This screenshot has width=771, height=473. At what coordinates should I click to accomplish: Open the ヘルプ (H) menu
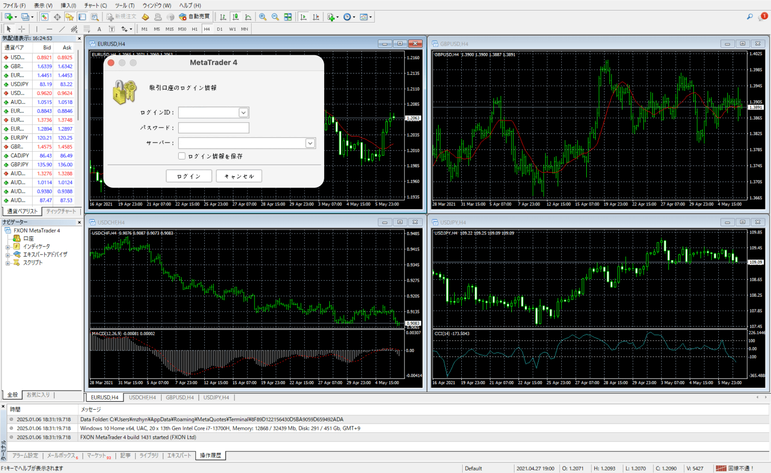[190, 6]
